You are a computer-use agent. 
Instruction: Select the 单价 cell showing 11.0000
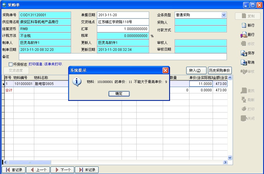(201, 84)
